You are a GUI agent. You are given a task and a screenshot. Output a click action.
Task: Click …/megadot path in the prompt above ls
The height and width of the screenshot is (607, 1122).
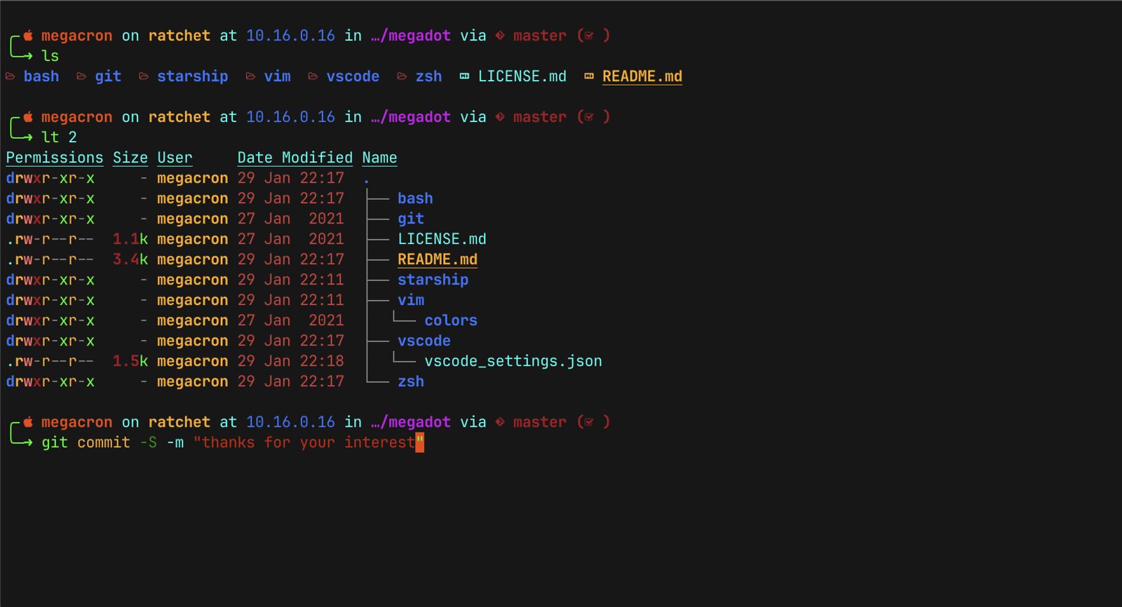[411, 36]
